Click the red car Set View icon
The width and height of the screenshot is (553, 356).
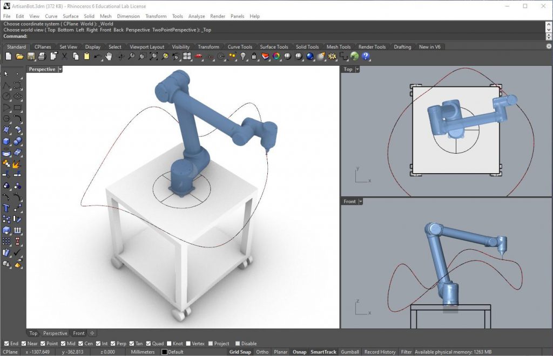199,56
